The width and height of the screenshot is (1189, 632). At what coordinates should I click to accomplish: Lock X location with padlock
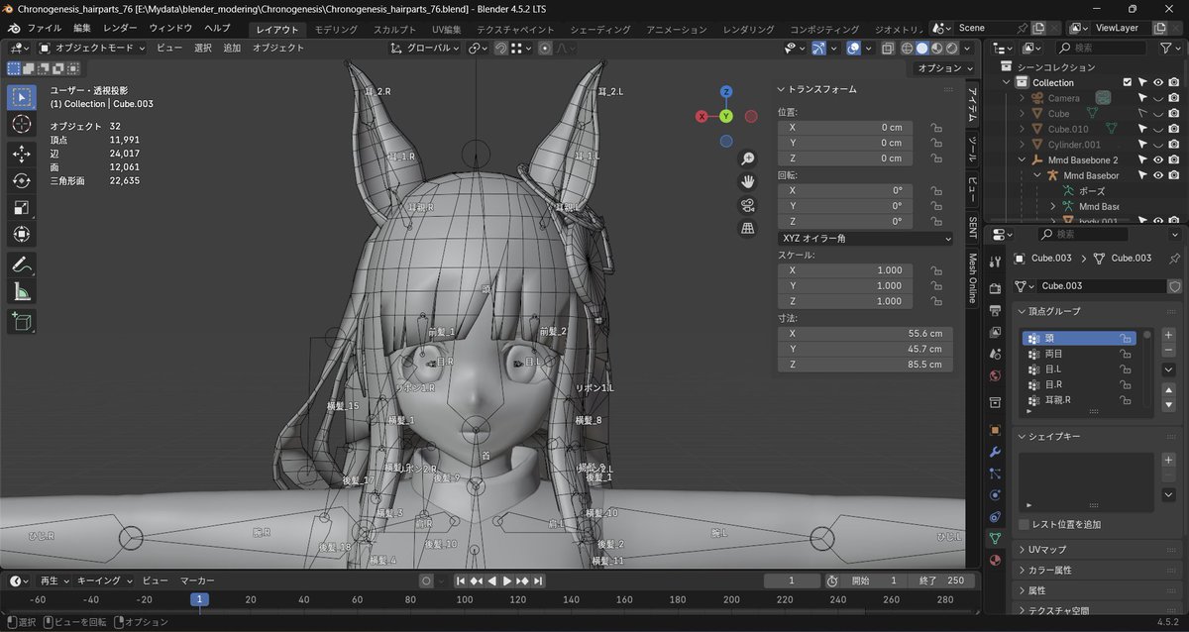[x=935, y=127]
